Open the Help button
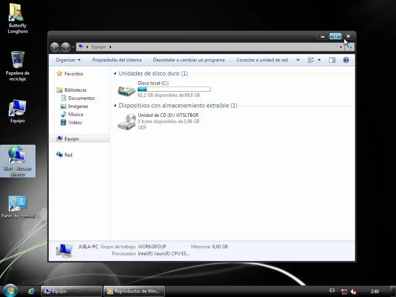Viewport: 396px width, 297px height. [346, 60]
